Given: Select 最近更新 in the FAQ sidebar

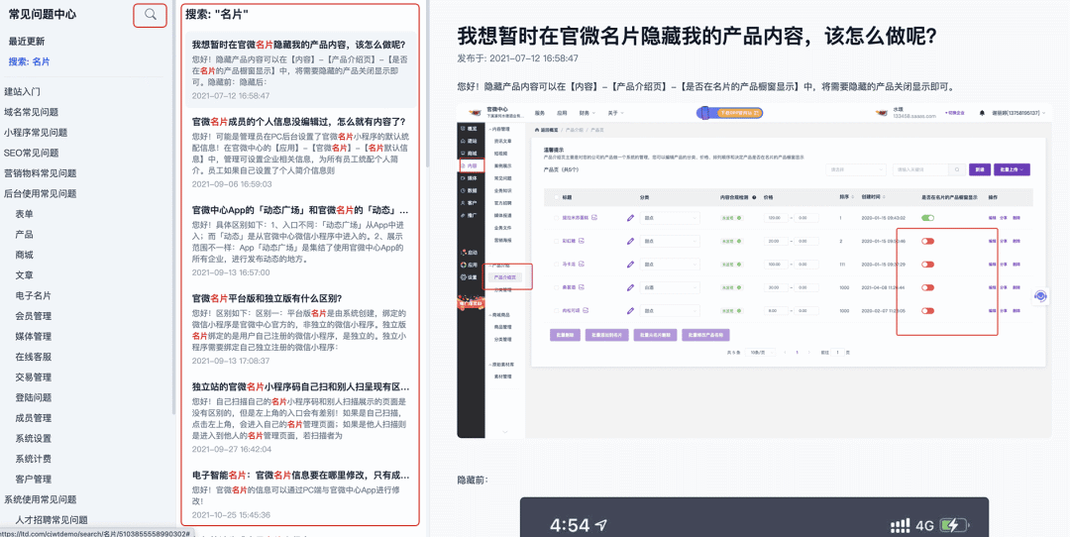Looking at the screenshot, I should click(27, 41).
